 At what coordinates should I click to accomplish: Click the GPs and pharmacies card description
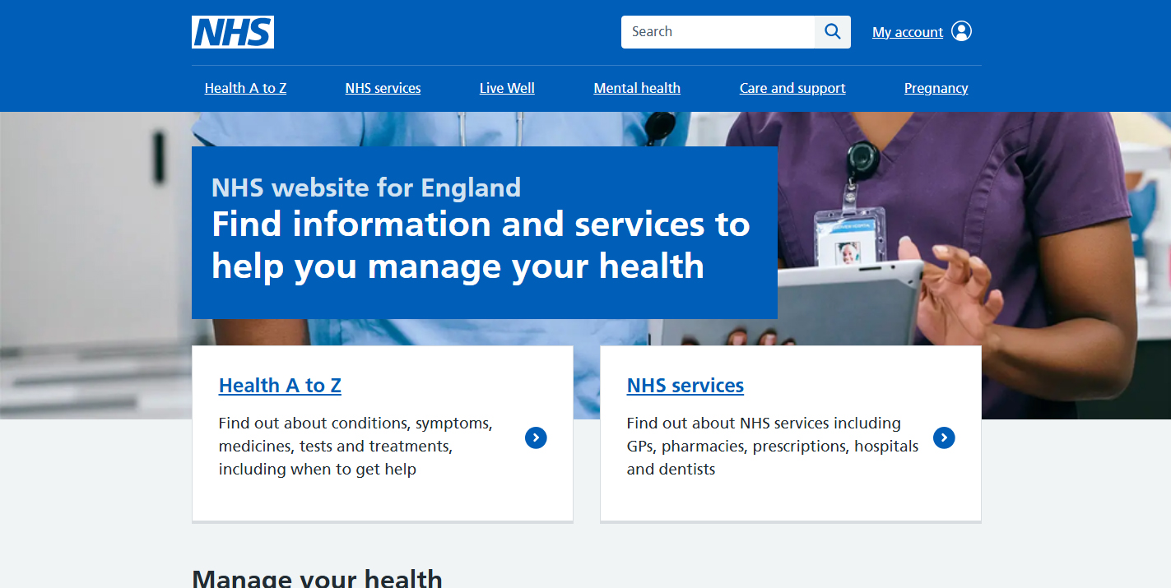[772, 447]
